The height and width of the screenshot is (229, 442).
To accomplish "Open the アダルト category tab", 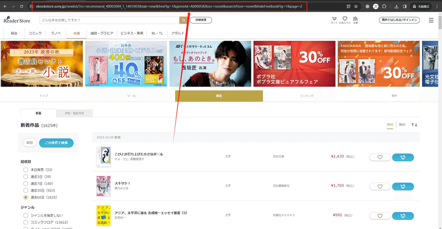I will pos(178,33).
